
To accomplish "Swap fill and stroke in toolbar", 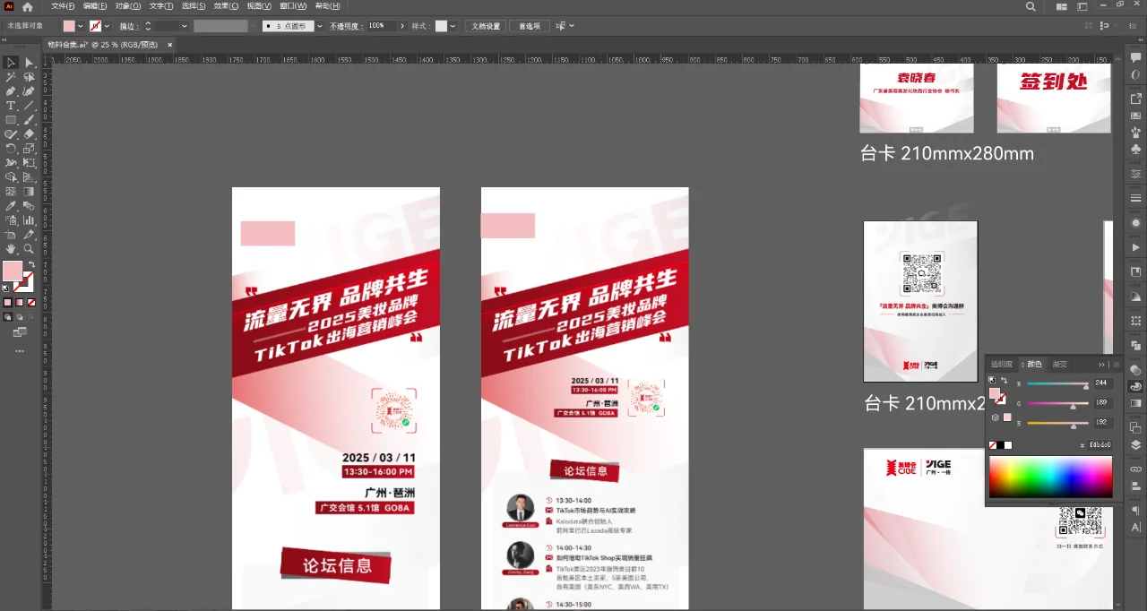I will tap(31, 265).
